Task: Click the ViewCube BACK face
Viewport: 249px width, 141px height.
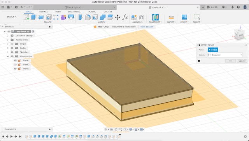Action: [241, 35]
